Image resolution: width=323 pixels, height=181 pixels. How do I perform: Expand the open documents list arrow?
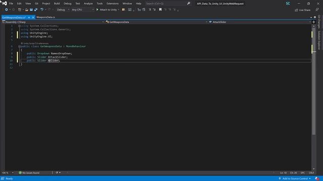311,18
